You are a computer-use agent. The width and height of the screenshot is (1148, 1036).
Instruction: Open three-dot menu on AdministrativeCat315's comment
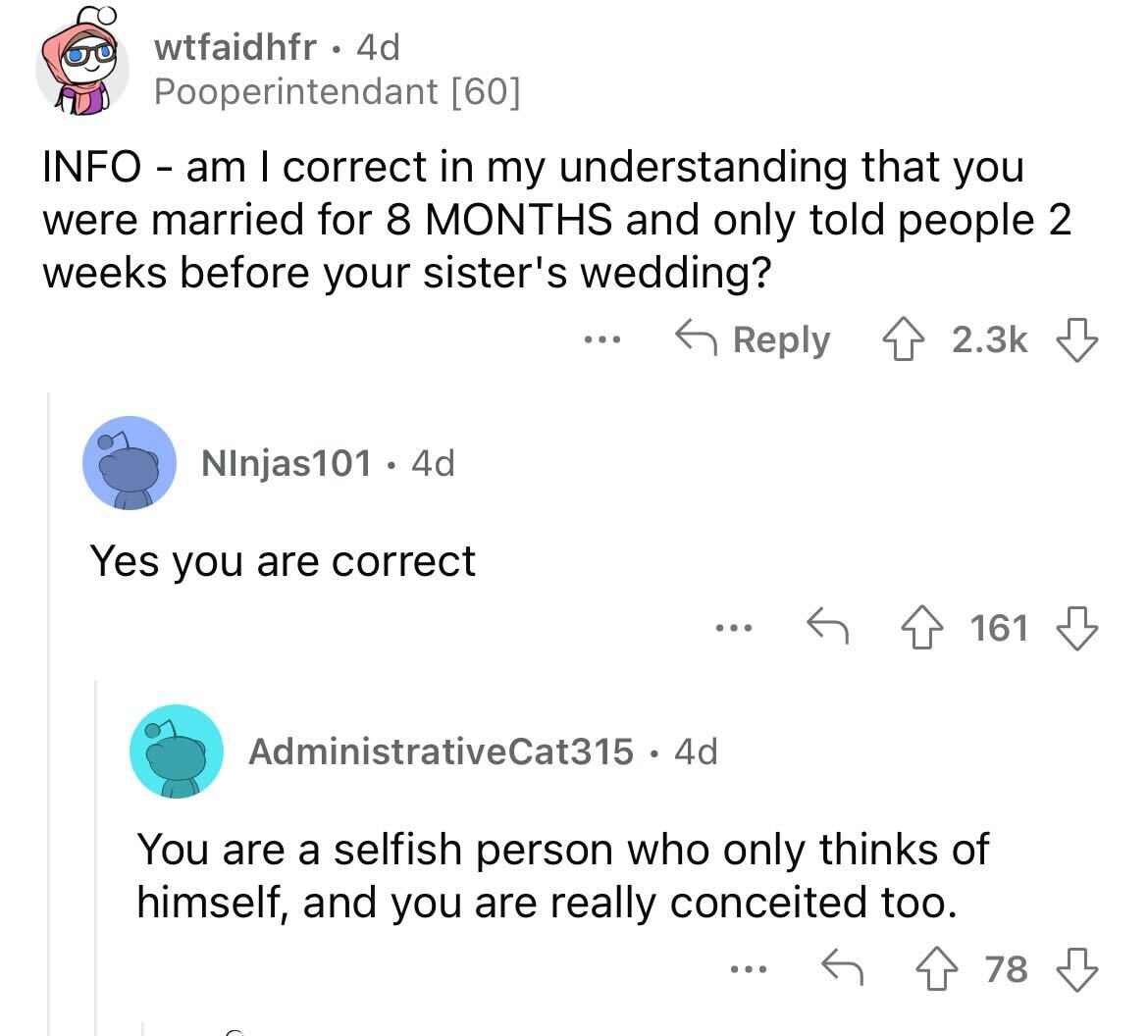749,969
